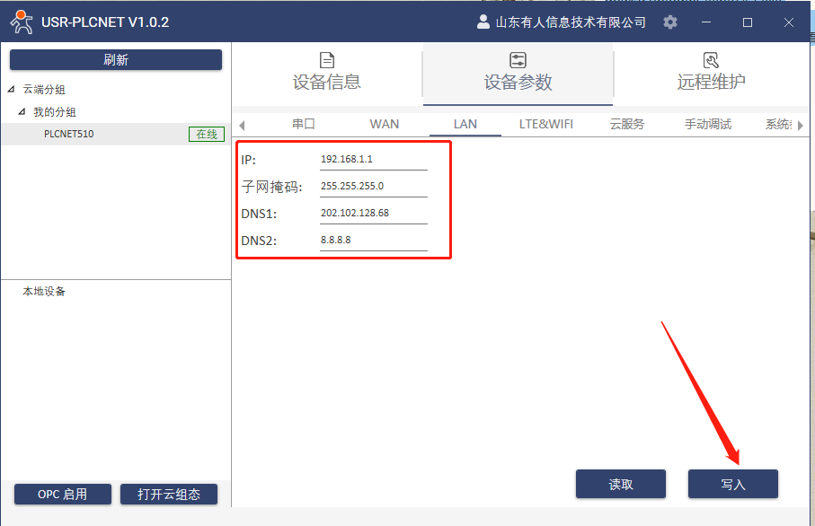Click the 写入 write button

pyautogui.click(x=732, y=484)
